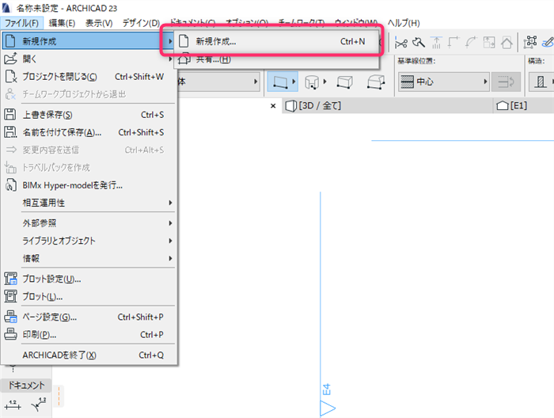Choose 新規作成... Ctrl+N in submenu
The width and height of the screenshot is (554, 418).
271,41
